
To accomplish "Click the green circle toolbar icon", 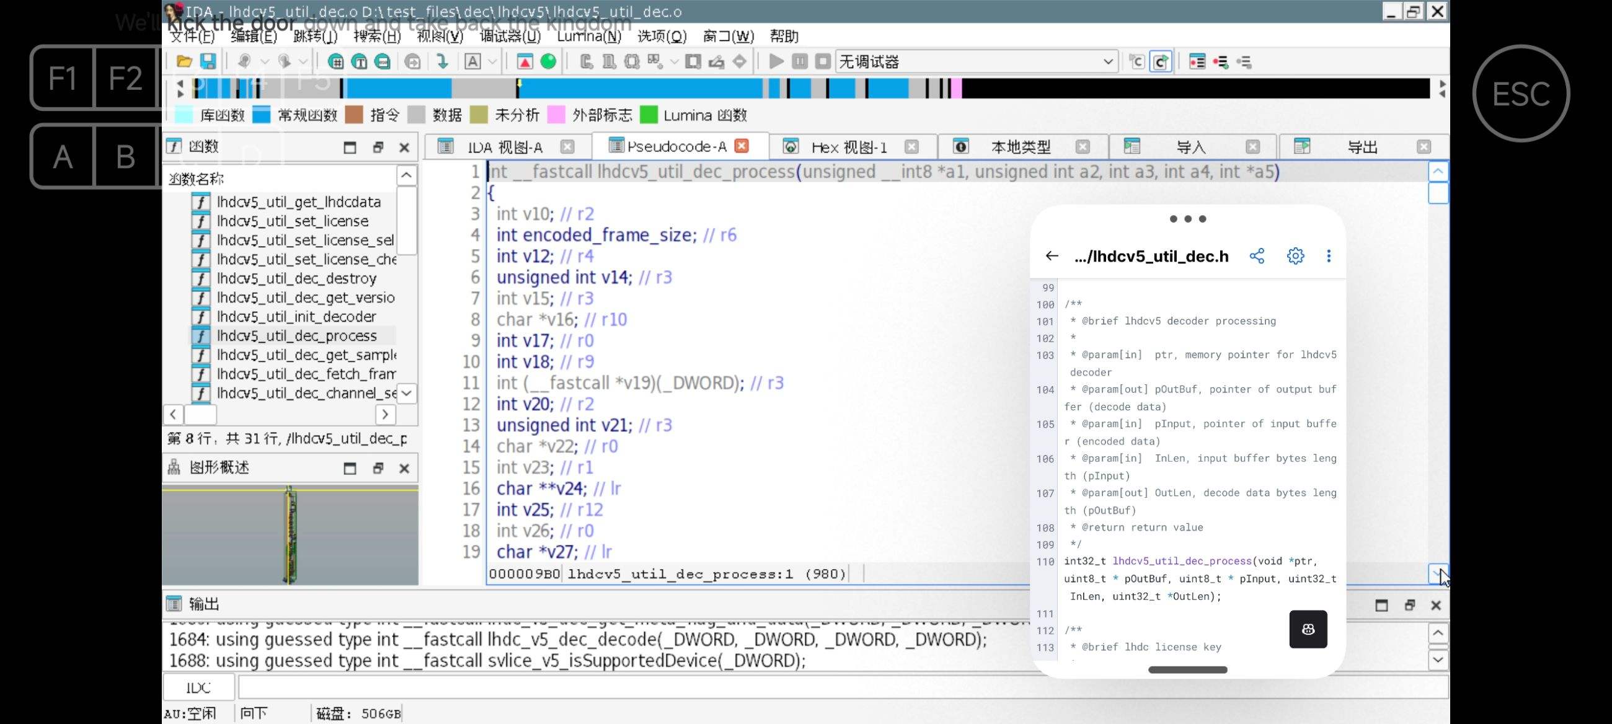I will click(x=548, y=61).
